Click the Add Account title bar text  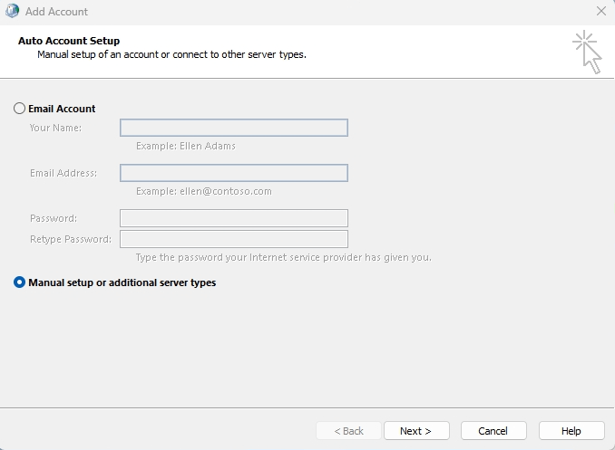57,12
